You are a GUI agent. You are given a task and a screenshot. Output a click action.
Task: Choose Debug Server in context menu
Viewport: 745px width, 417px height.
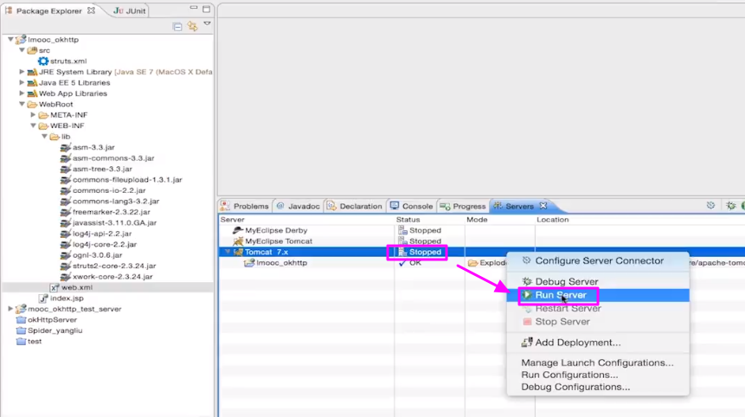(x=566, y=281)
